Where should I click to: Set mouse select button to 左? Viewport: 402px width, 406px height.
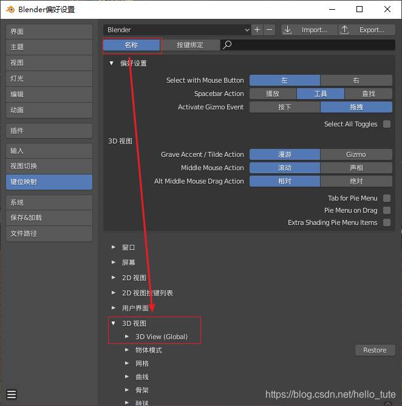(x=285, y=80)
